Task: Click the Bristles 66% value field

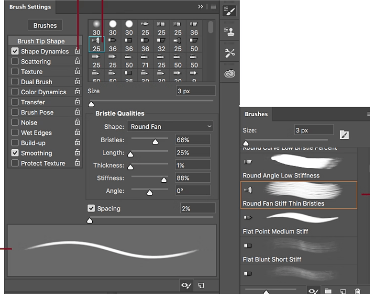Action: [193, 140]
